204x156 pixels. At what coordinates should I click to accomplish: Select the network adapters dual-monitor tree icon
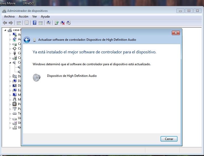(15, 39)
